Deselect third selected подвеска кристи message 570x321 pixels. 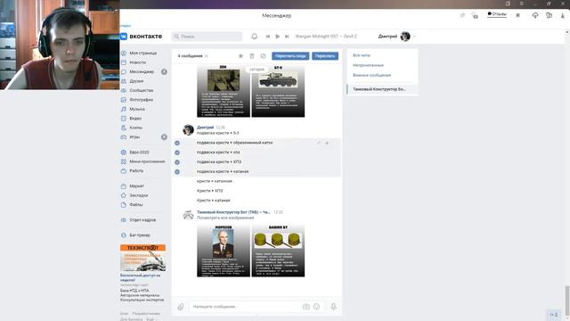(x=177, y=162)
